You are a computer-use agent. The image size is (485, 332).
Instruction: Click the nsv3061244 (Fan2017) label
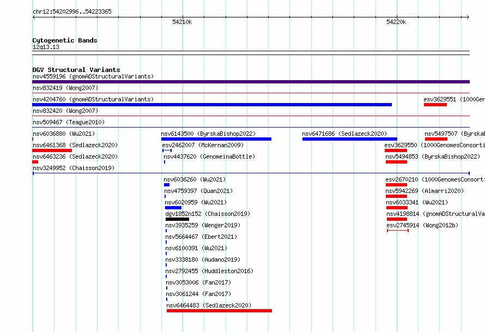tap(198, 294)
